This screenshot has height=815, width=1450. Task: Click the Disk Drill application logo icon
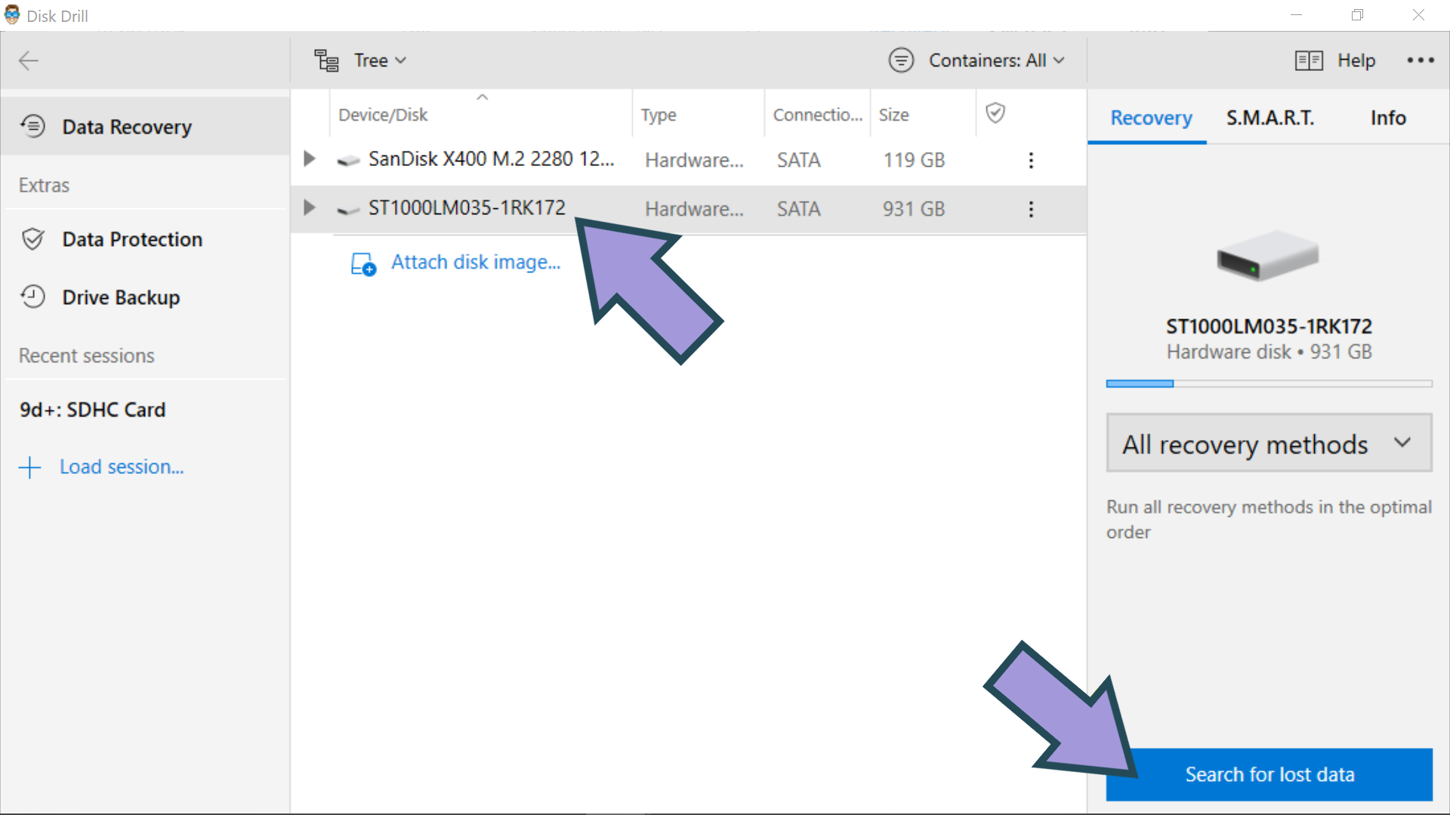pos(11,14)
